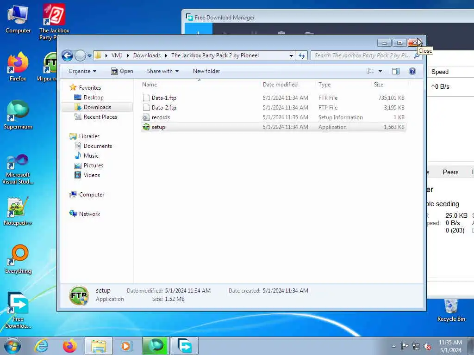Open the Pictures library
Viewport: 474px width, 355px height.
tap(93, 165)
